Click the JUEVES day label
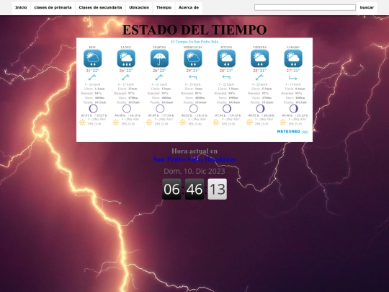Viewport: 389px width, 292px height. [226, 47]
